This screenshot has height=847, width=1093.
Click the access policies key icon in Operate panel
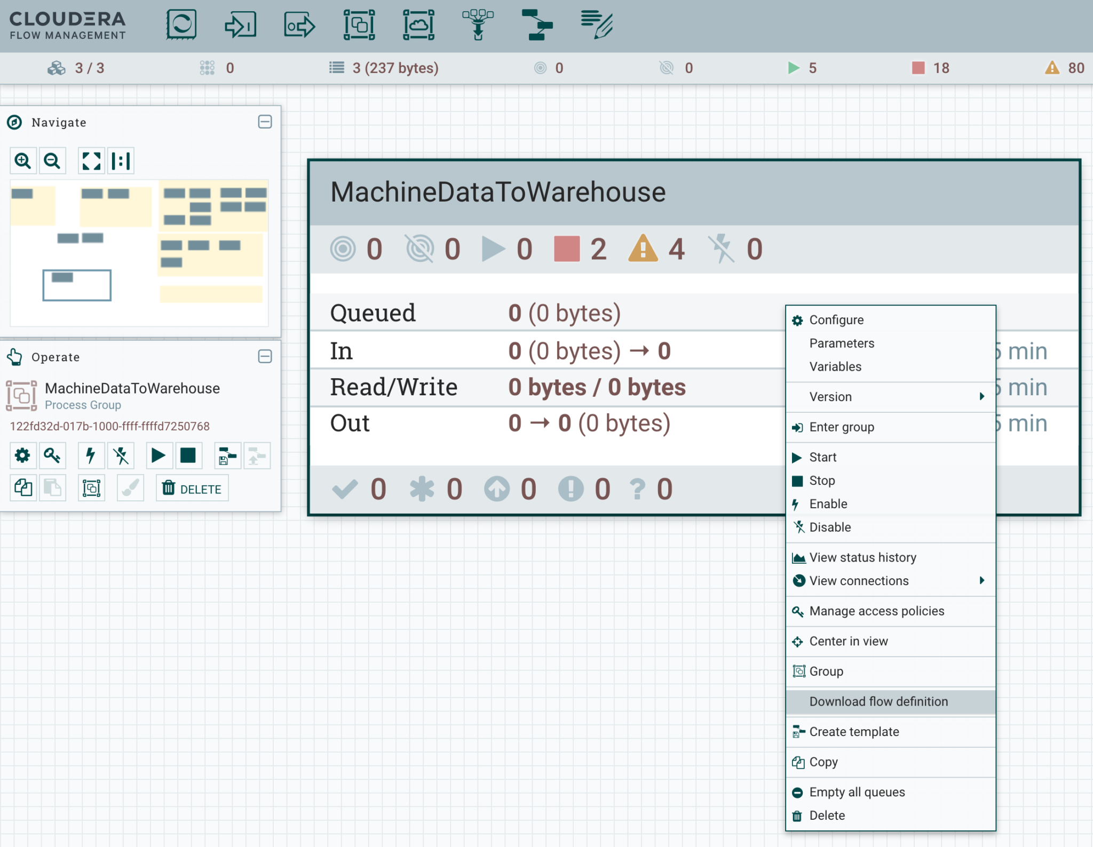[x=52, y=456]
